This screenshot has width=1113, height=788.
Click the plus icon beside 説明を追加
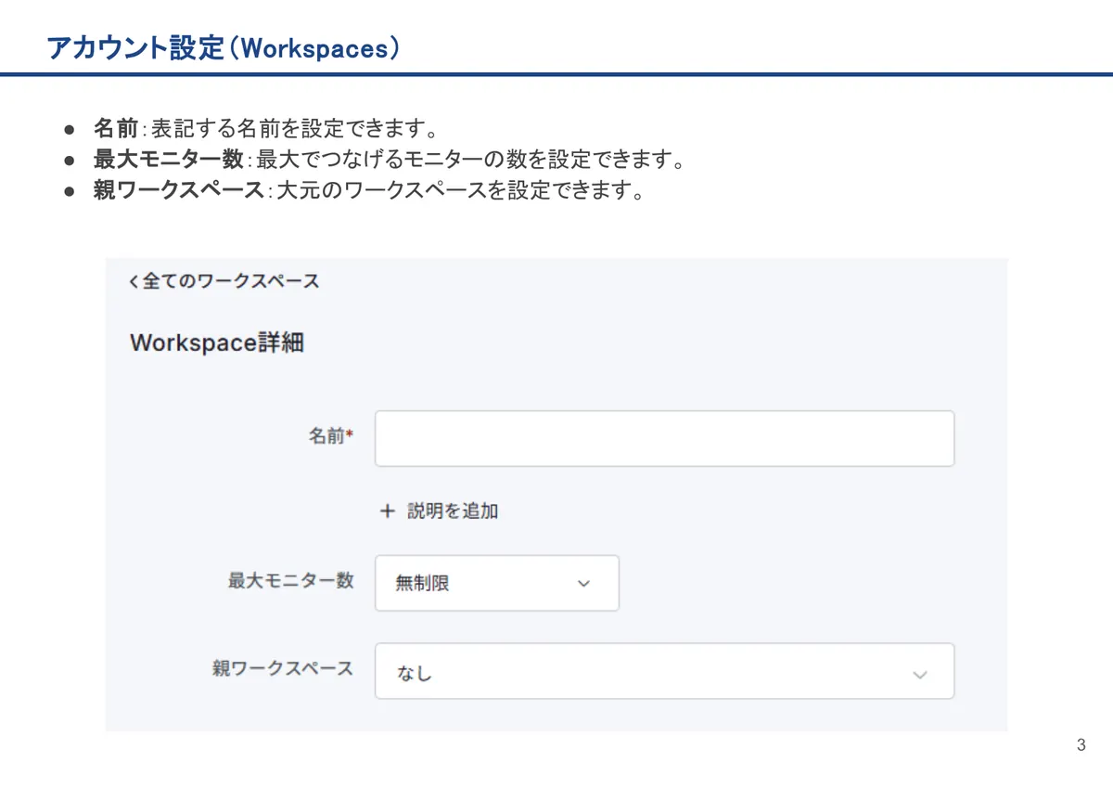(388, 511)
